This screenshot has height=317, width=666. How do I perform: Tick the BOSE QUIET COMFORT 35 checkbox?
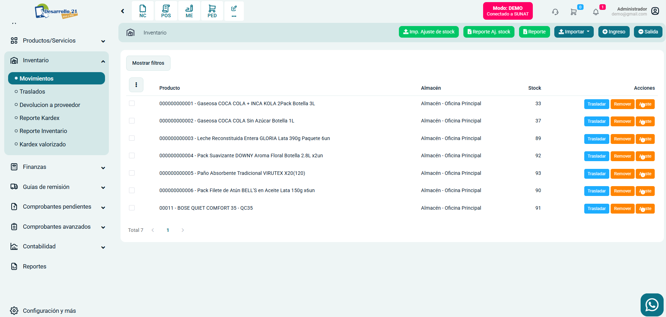coord(132,208)
